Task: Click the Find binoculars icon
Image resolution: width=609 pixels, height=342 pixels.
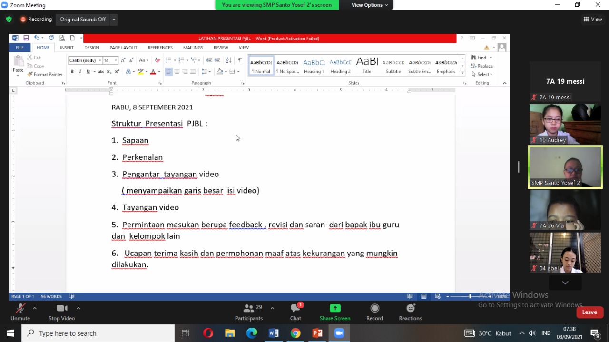Action: (x=473, y=58)
